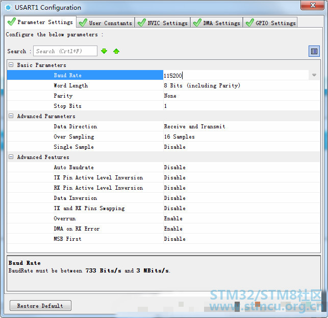
Task: Switch to the Parameter Settings tab
Action: click(40, 22)
